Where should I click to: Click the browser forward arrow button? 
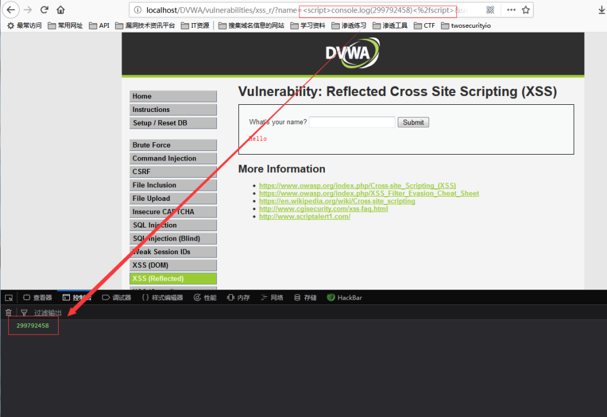pyautogui.click(x=28, y=9)
